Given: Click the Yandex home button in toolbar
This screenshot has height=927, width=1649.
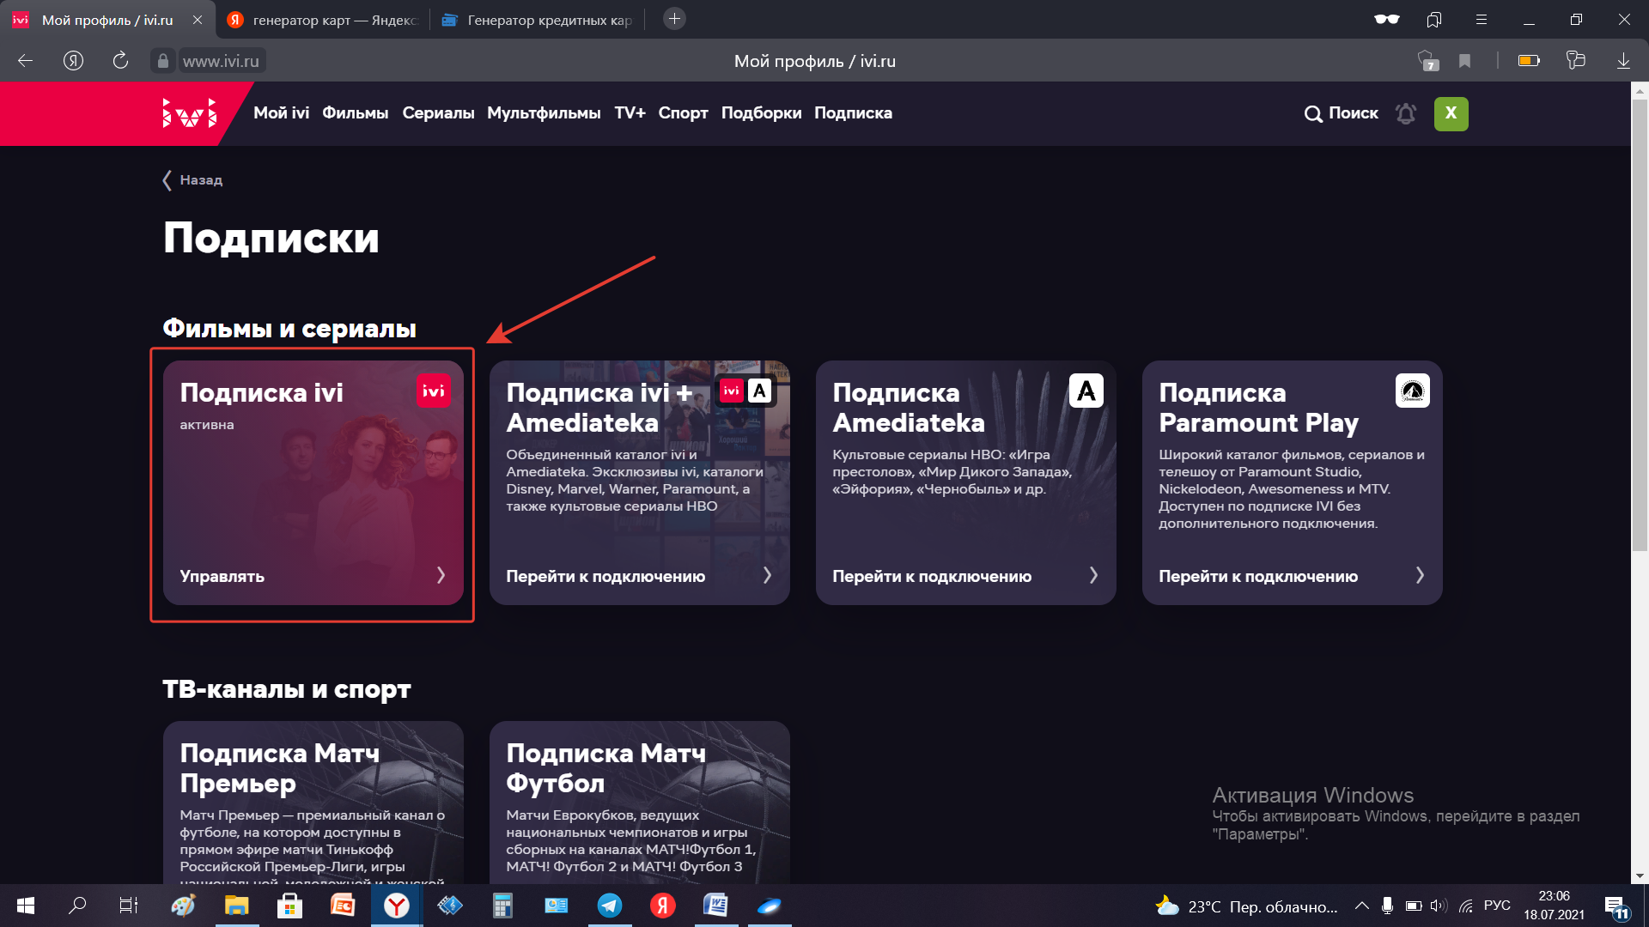Looking at the screenshot, I should click(74, 61).
